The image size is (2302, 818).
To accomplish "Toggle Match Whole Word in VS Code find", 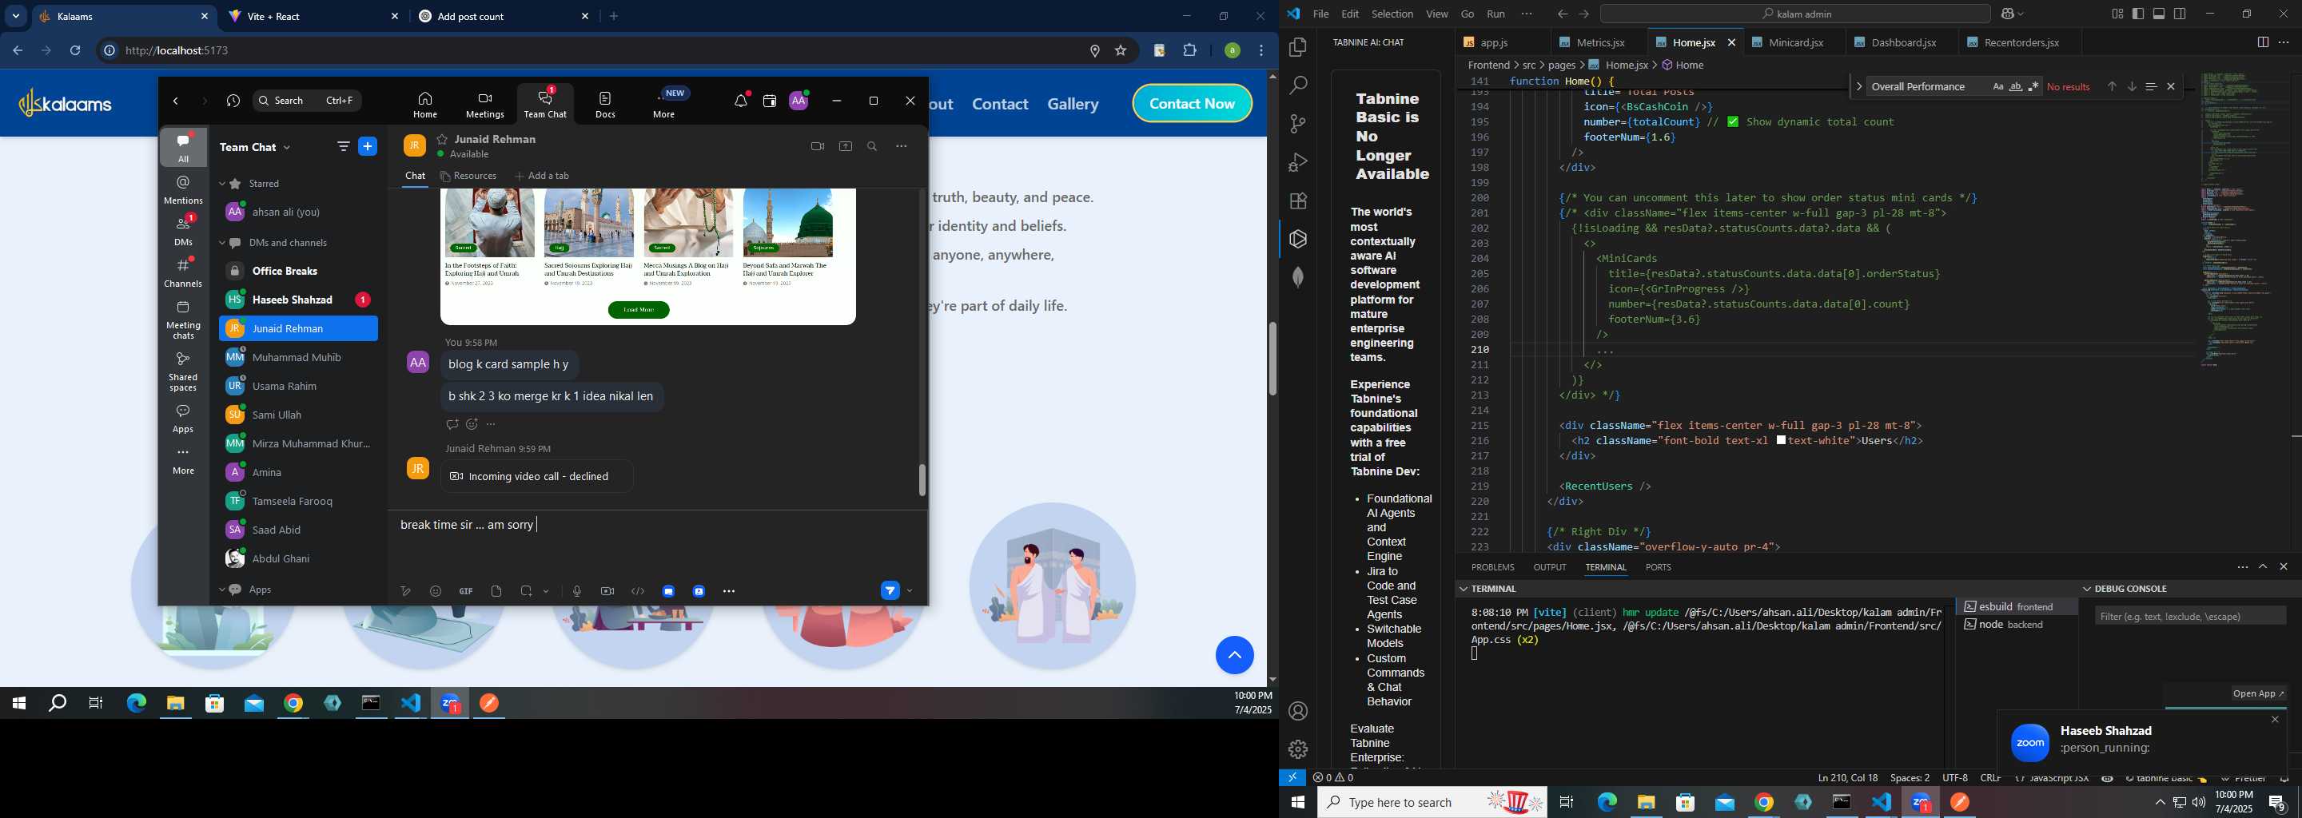I will [2015, 86].
